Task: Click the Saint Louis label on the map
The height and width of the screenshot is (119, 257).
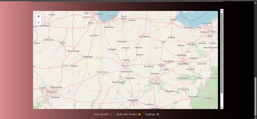Action: click(x=52, y=92)
